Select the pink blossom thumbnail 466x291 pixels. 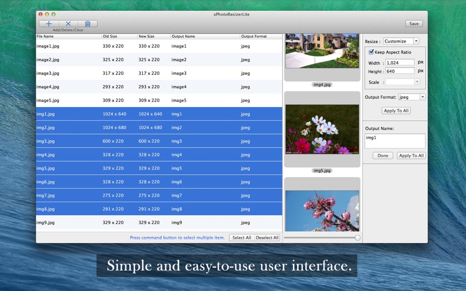(x=322, y=211)
